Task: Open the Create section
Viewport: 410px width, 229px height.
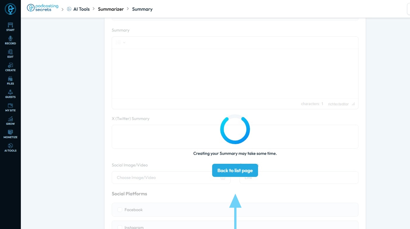Action: coord(11,67)
